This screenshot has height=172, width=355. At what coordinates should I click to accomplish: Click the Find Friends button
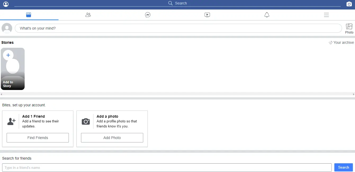[38, 138]
